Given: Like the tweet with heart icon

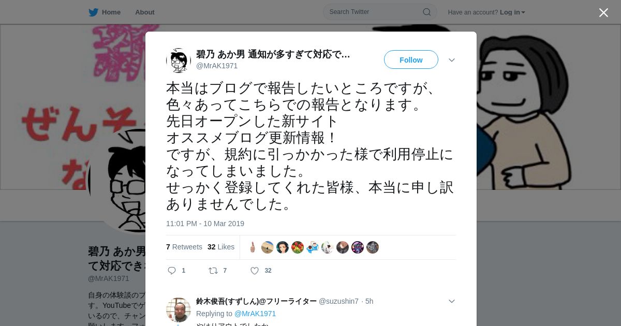Looking at the screenshot, I should click(255, 271).
